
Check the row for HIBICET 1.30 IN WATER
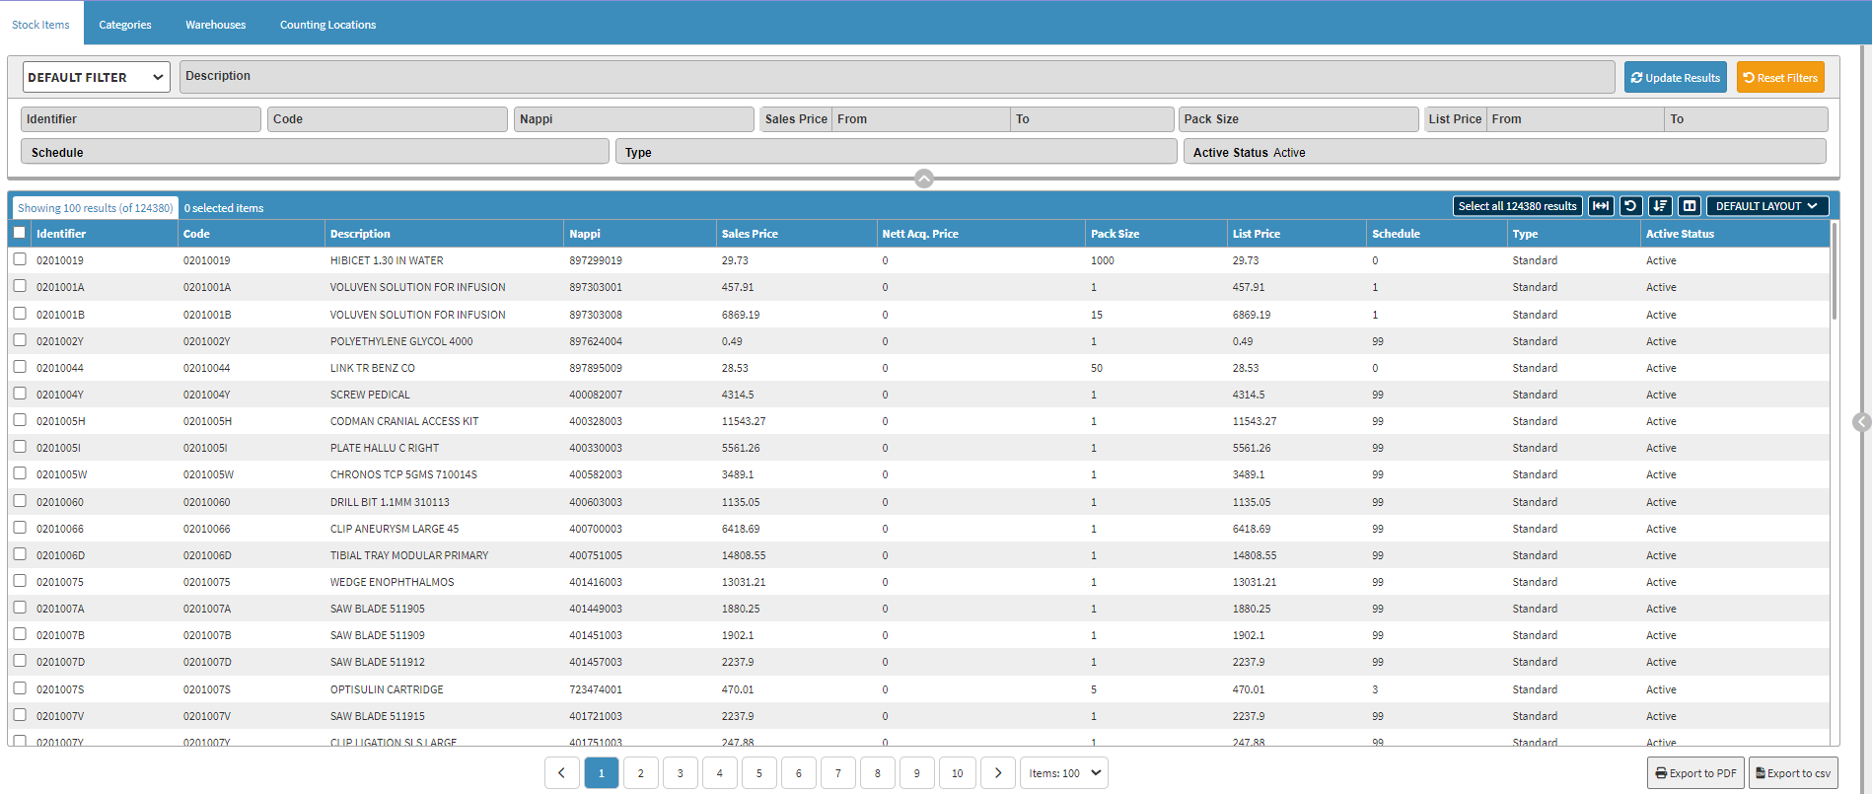coord(20,259)
